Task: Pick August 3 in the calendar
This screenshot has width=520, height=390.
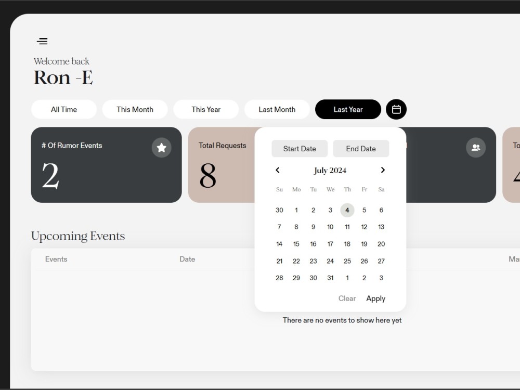Action: pos(381,278)
